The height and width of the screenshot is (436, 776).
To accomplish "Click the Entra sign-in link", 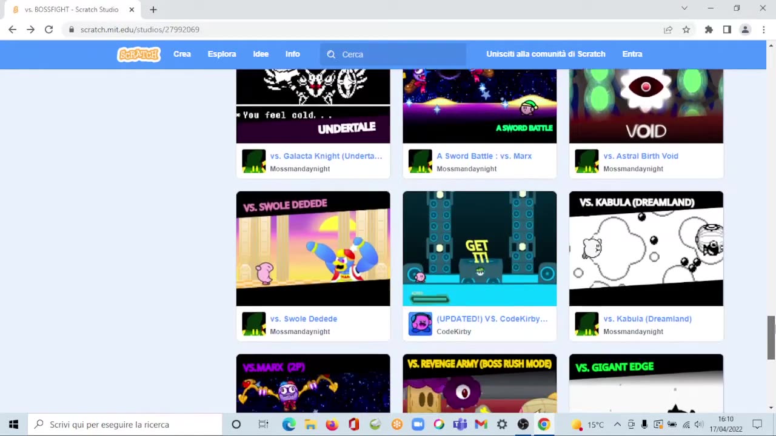I will (x=632, y=54).
